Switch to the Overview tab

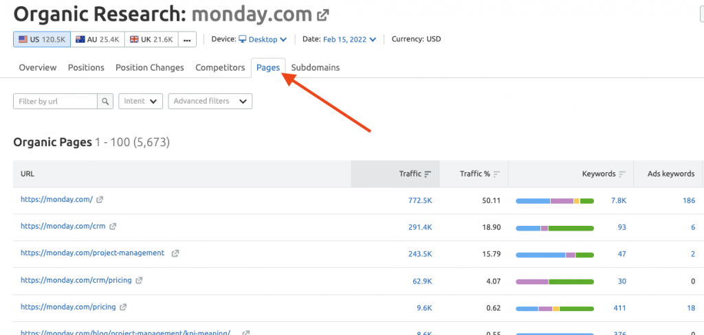pyautogui.click(x=38, y=68)
